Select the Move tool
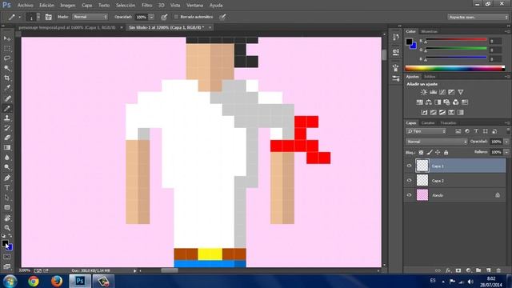Viewport: 512px width, 288px height. click(7, 38)
